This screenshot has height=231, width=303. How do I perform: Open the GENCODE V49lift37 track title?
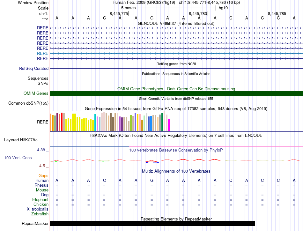[176, 23]
